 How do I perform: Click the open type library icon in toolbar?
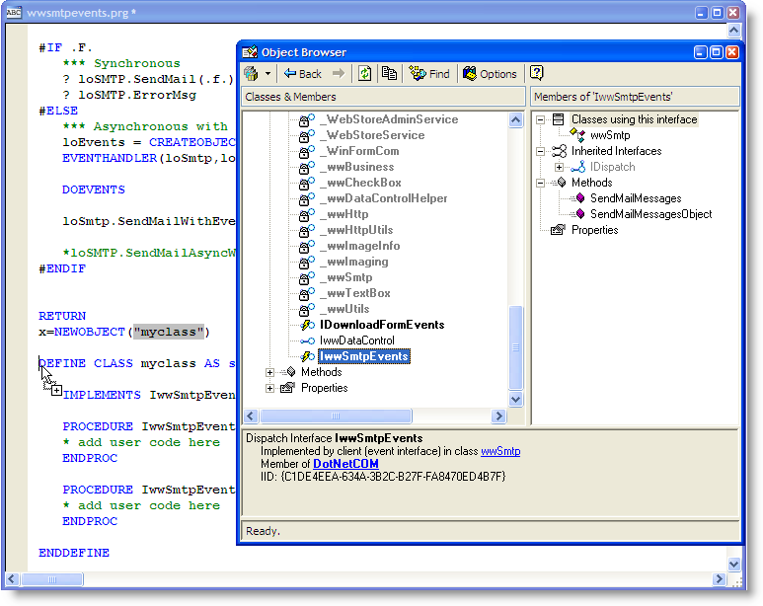(x=253, y=74)
